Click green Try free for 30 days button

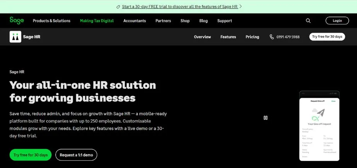click(31, 155)
